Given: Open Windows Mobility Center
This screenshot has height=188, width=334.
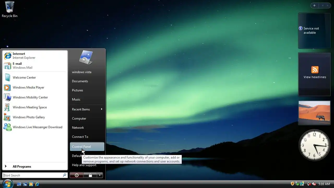Looking at the screenshot, I should point(35,97).
